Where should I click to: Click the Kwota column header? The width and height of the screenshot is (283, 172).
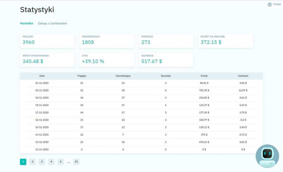tap(204, 76)
